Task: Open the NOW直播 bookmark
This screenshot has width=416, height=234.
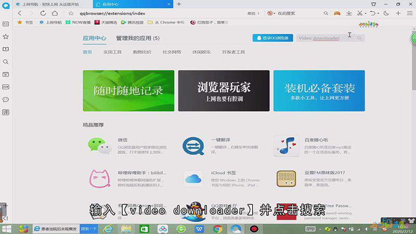Action: tap(79, 22)
